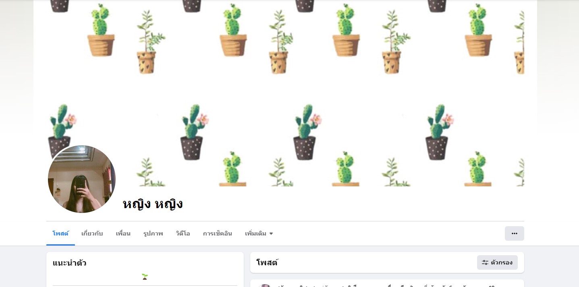Open the cactus pattern cover photo

click(x=285, y=93)
